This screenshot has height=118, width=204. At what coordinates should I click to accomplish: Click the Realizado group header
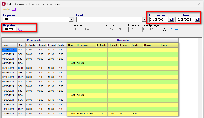tap(123, 40)
